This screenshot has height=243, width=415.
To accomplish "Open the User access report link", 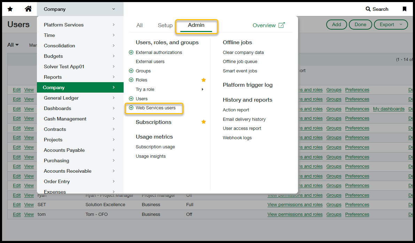I will click(242, 128).
